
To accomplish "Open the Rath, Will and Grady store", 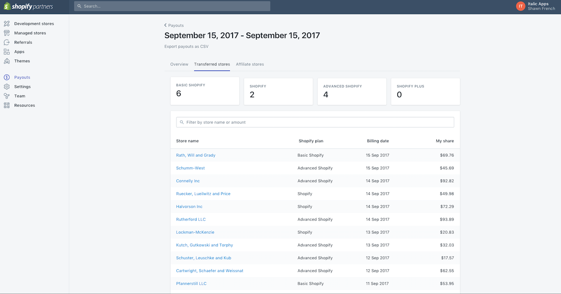I will (x=196, y=155).
